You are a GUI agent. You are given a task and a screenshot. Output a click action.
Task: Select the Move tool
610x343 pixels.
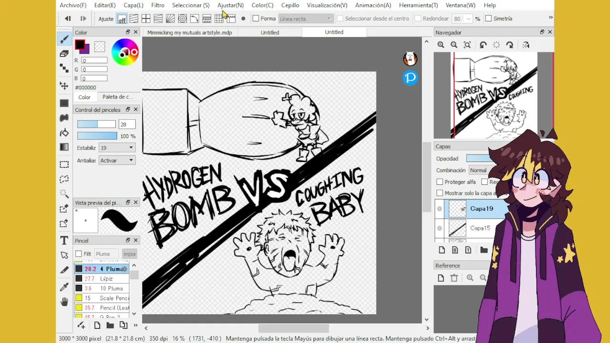64,86
